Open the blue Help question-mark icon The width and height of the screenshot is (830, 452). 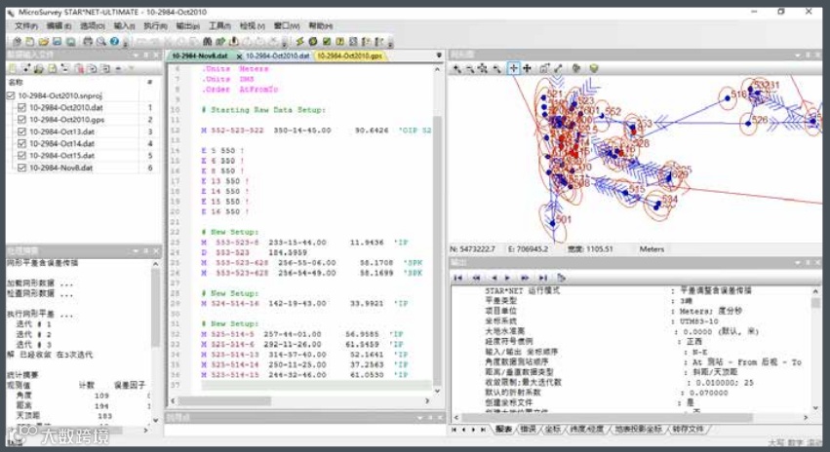pos(114,41)
